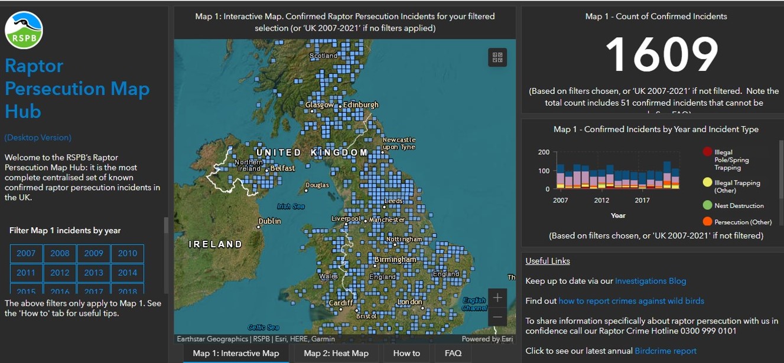Image resolution: width=784 pixels, height=363 pixels.
Task: Toggle the 2010 year filter
Action: [128, 253]
